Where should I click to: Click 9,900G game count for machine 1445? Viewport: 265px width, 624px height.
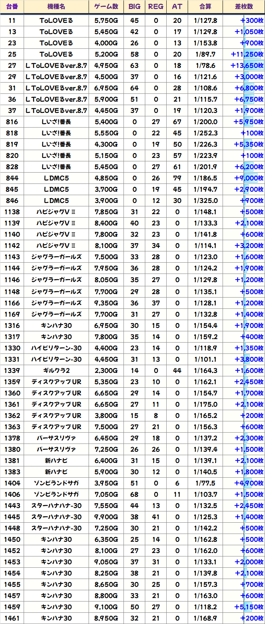[106, 517]
